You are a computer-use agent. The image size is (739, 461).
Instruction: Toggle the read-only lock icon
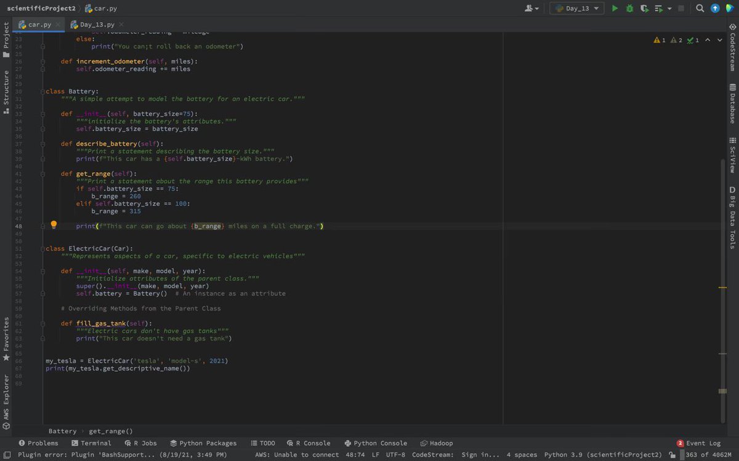[x=672, y=455]
